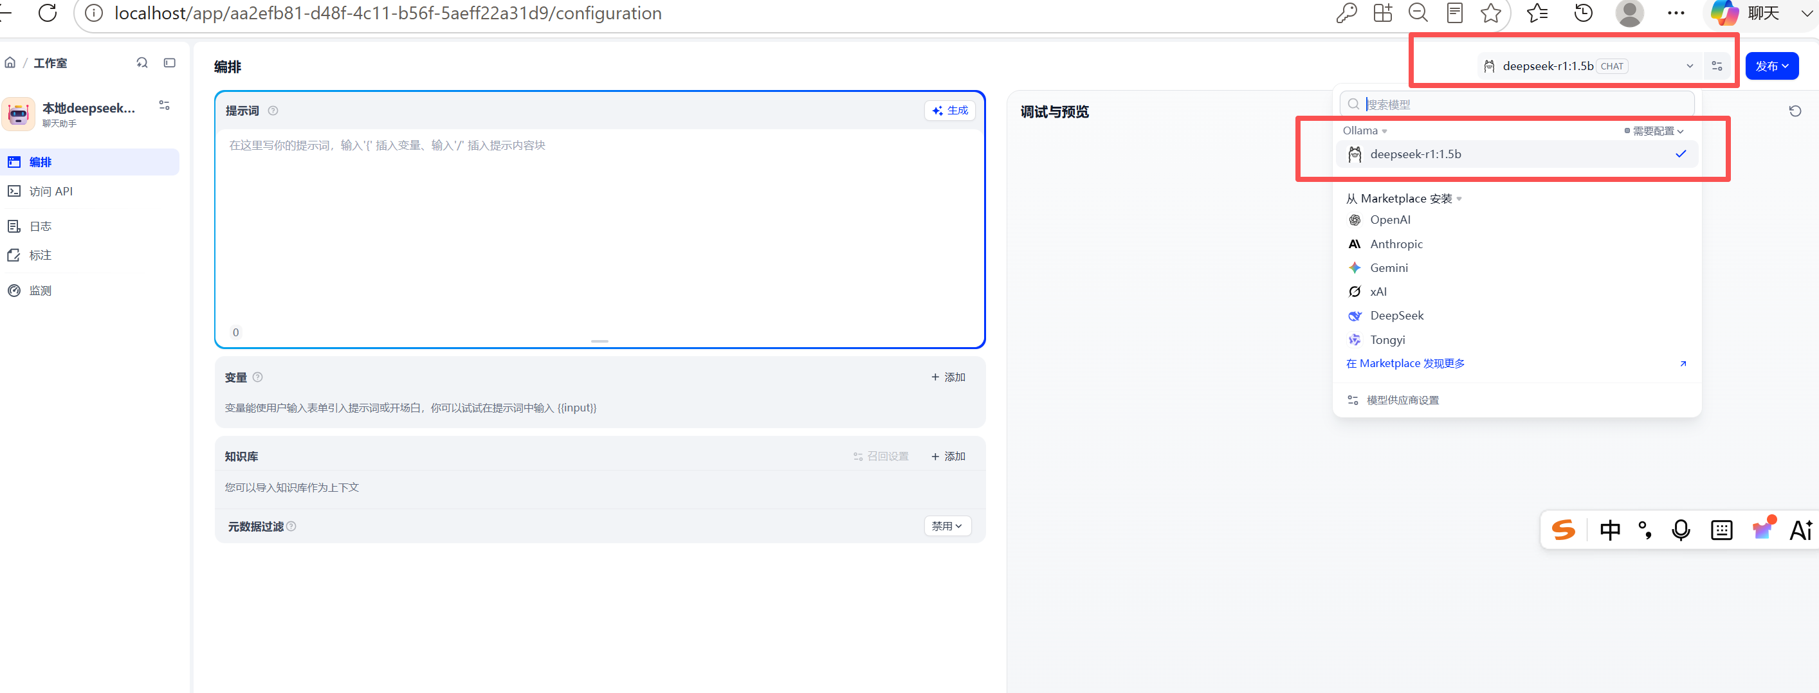Open the Sogou AI assistant icon
This screenshot has width=1819, height=693.
click(1802, 529)
